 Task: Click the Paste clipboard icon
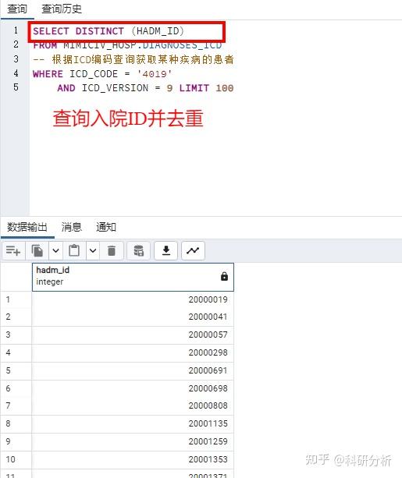[74, 251]
